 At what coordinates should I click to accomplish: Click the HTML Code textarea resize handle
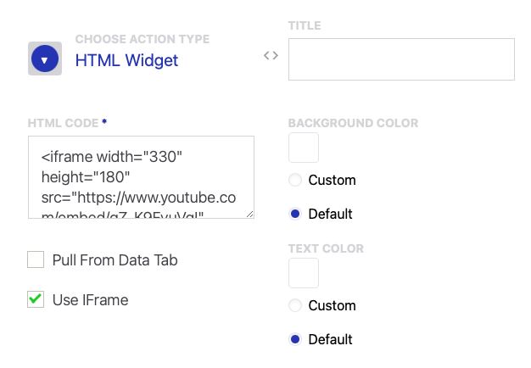click(249, 214)
